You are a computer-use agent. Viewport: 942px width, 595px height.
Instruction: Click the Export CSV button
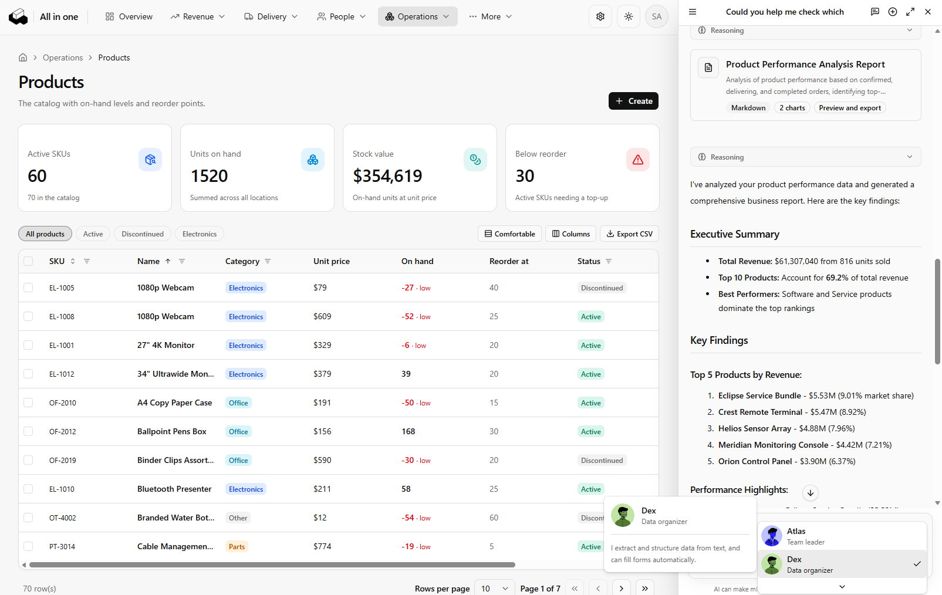pos(629,234)
